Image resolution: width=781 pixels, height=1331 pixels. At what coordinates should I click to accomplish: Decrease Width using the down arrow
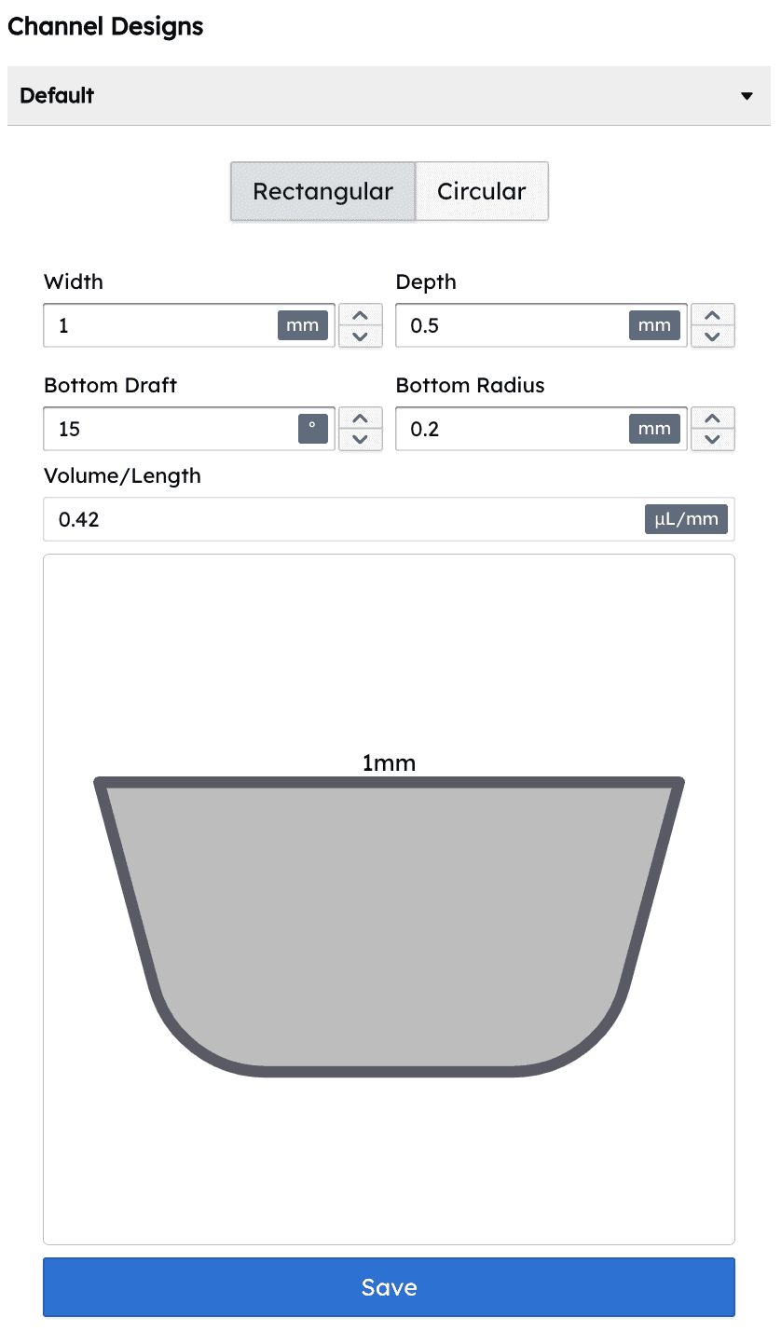tap(361, 336)
